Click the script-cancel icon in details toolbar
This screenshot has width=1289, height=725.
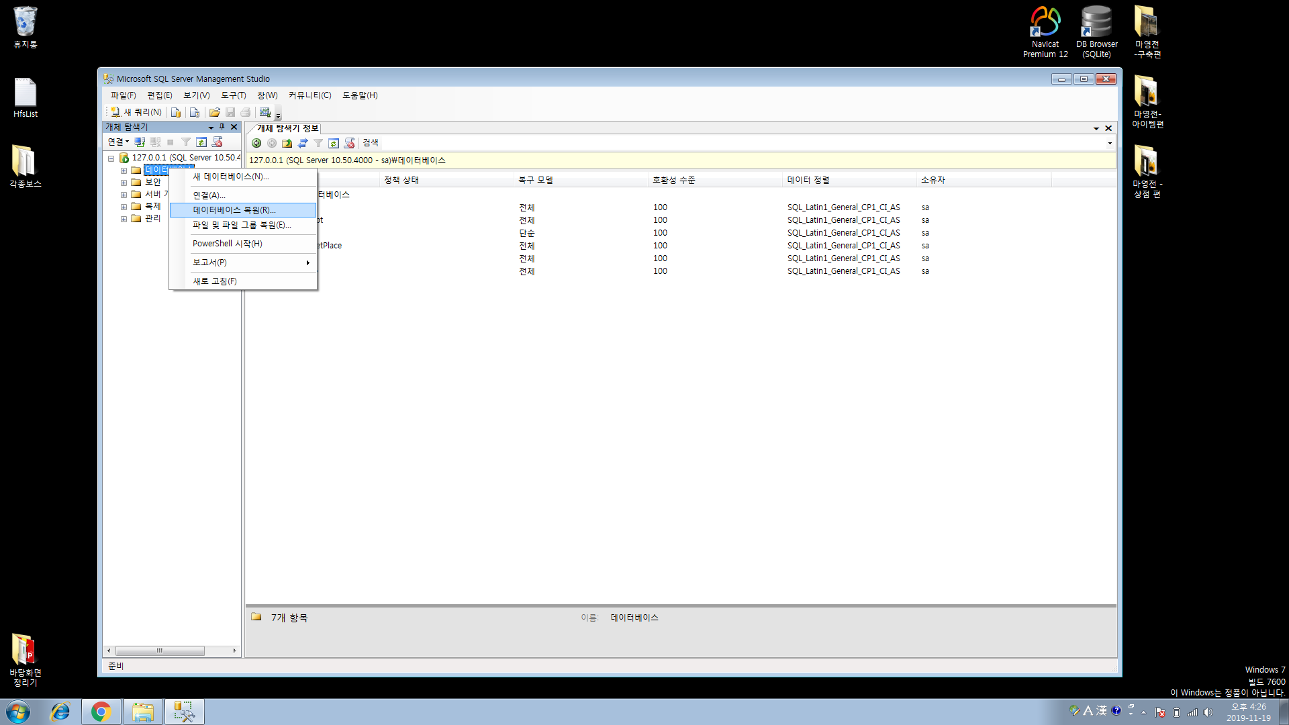pyautogui.click(x=349, y=143)
